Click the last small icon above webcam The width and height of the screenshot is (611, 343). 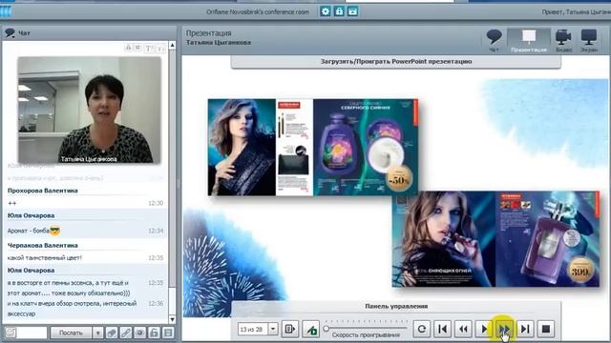coord(160,49)
